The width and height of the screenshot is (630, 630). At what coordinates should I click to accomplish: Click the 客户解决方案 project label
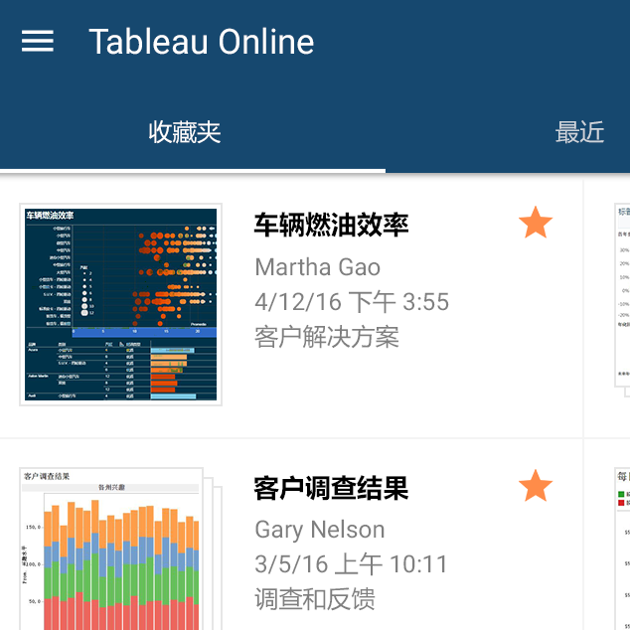click(327, 338)
